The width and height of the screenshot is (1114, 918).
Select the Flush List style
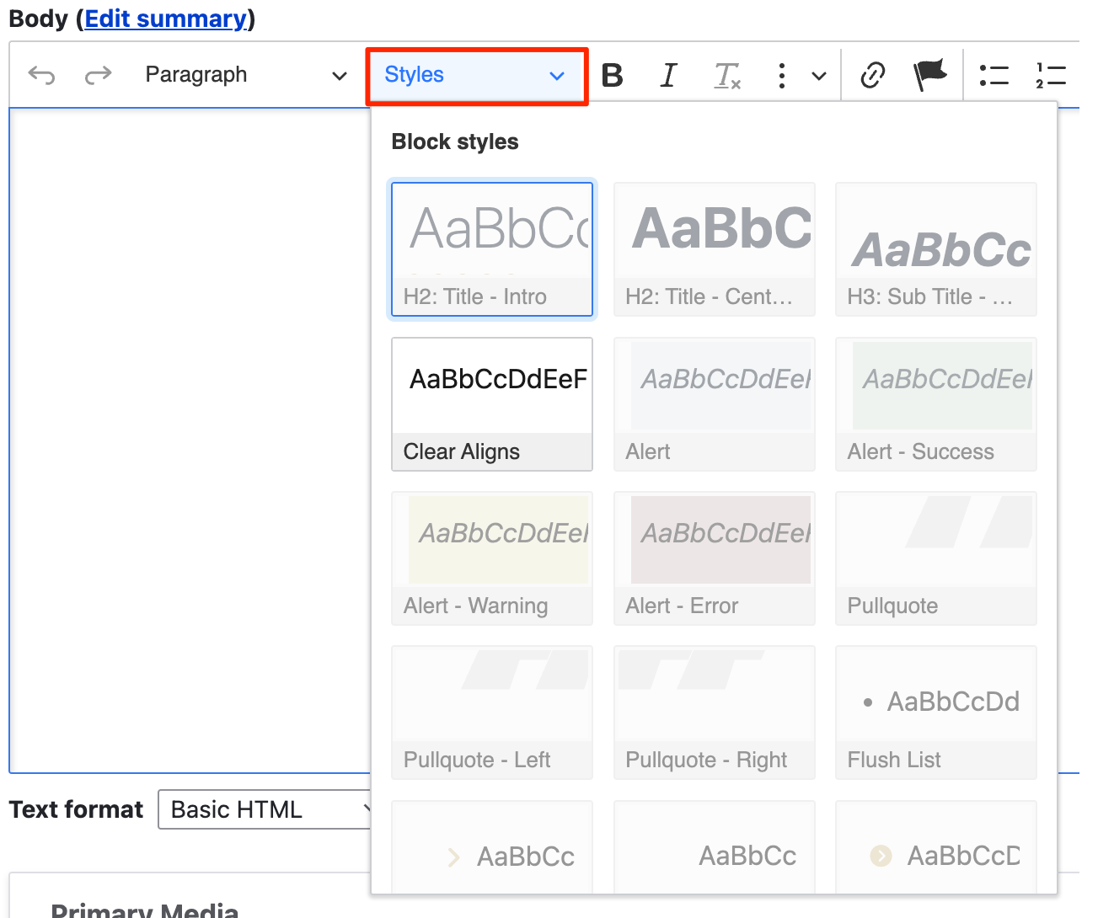tap(935, 713)
